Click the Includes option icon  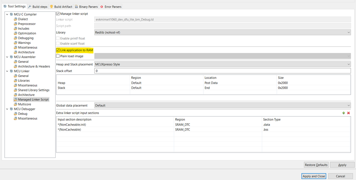[x=15, y=29]
